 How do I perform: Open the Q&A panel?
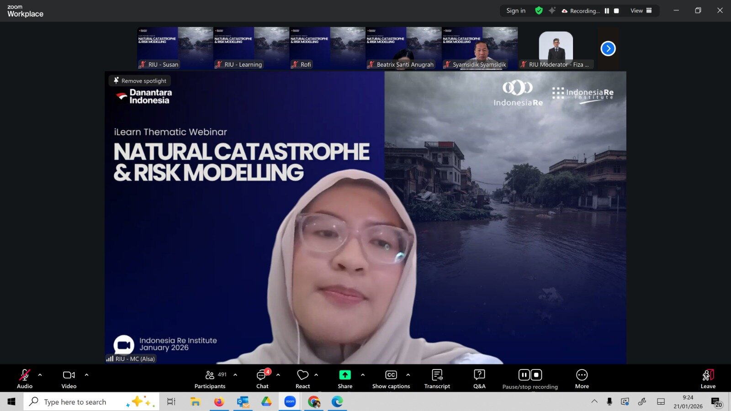[479, 379]
